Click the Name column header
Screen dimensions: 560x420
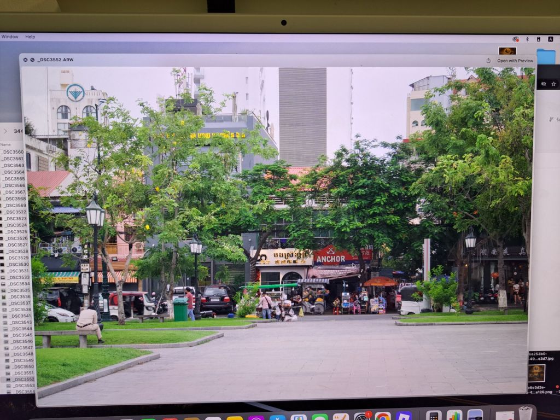5,144
